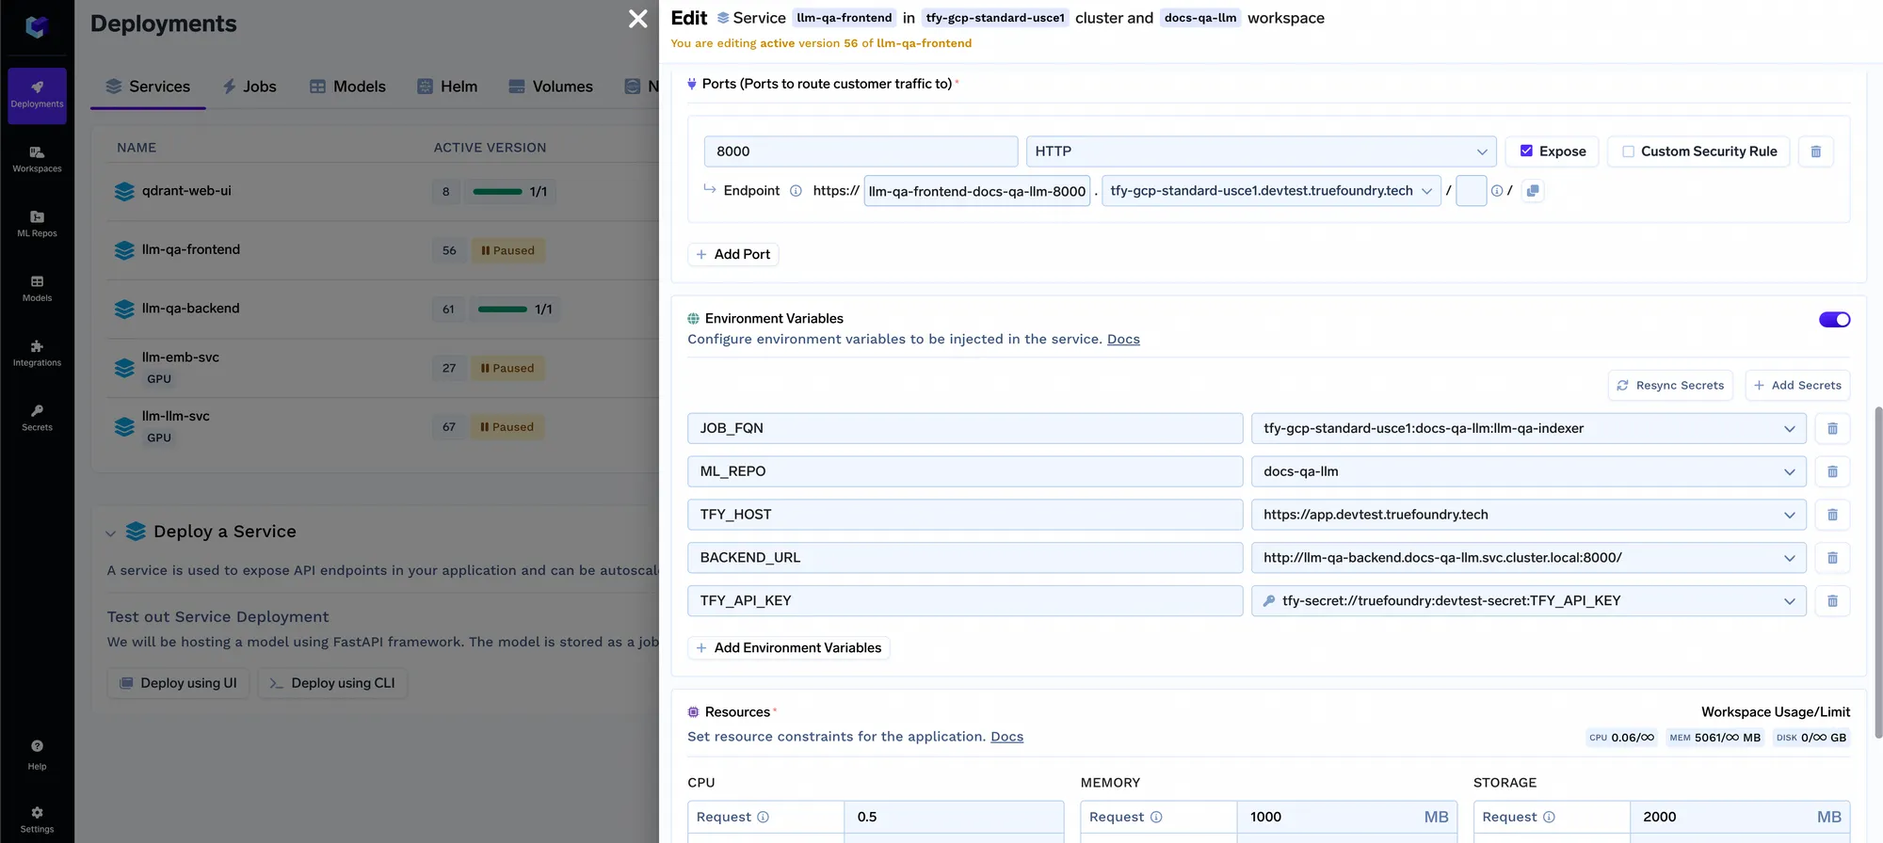The height and width of the screenshot is (843, 1883).
Task: Click Deploy using CLI button
Action: 332,683
